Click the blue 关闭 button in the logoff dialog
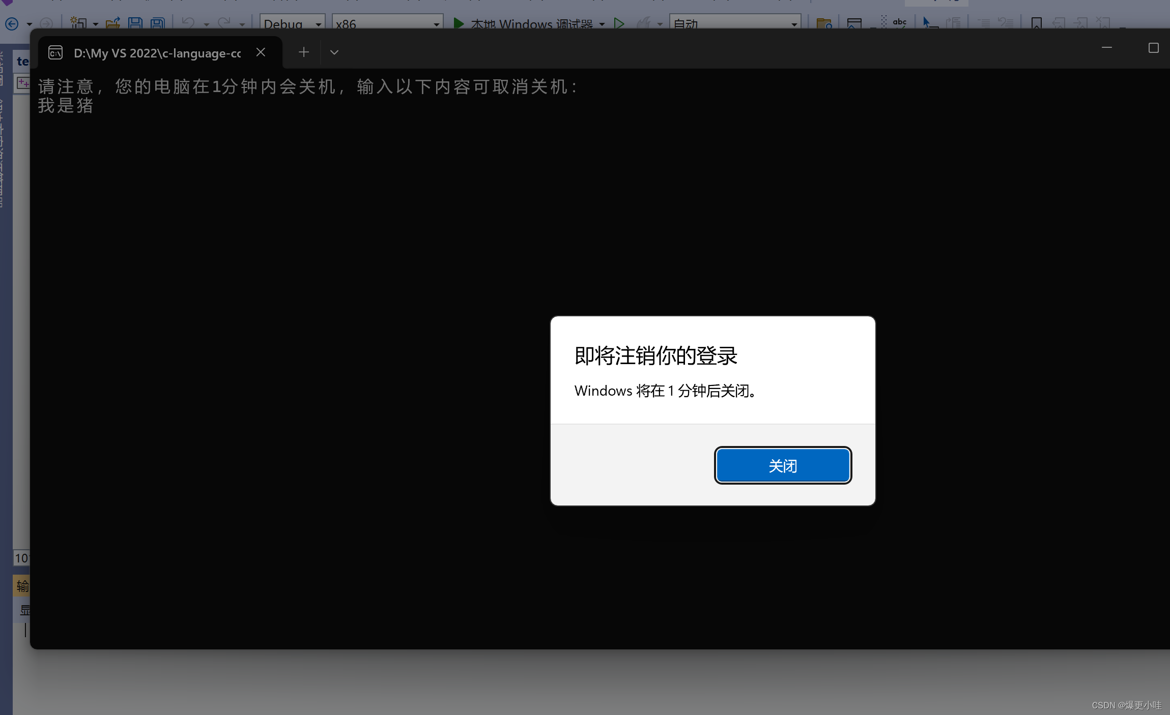This screenshot has width=1170, height=715. pos(783,465)
